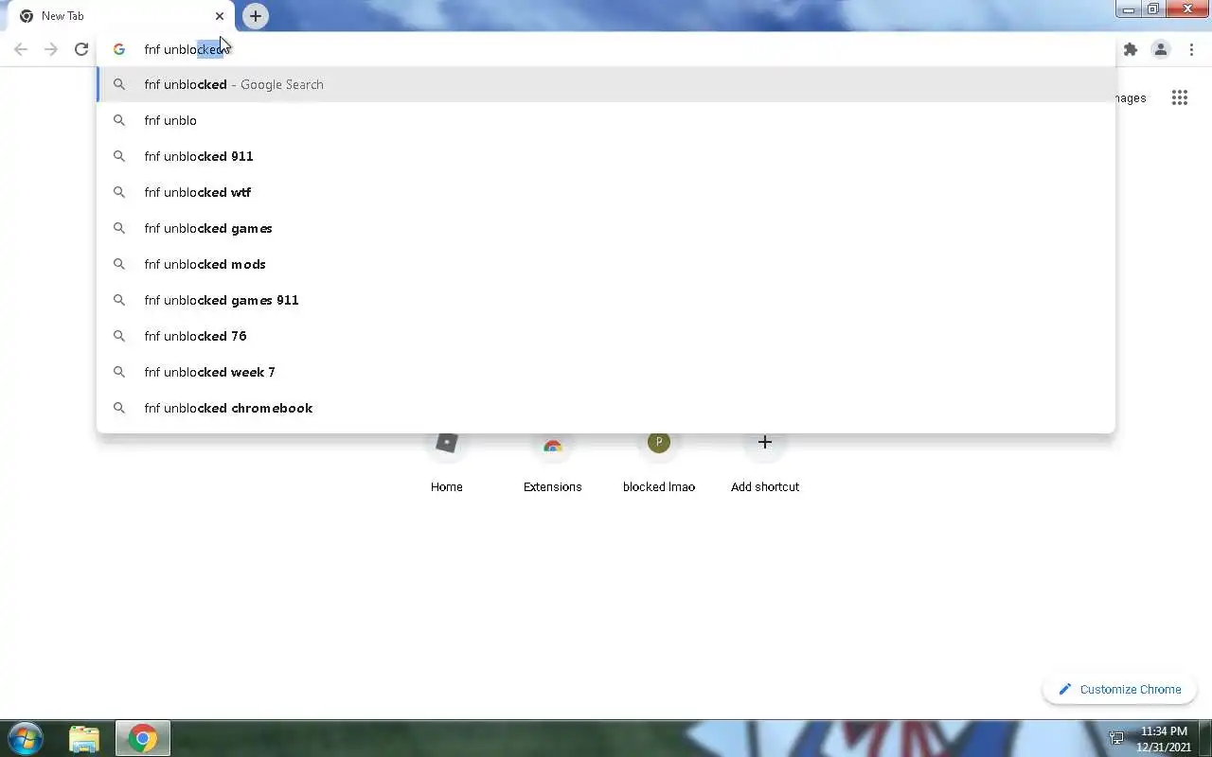Click the Add shortcut plus tile

[x=765, y=464]
